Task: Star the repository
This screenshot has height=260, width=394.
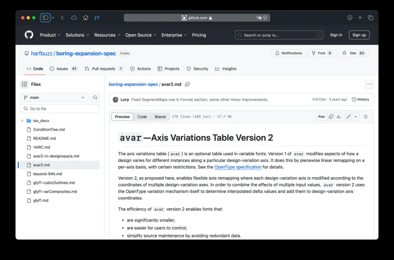Action: point(354,53)
